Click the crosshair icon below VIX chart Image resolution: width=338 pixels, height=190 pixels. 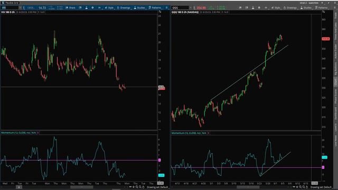(x=134, y=187)
